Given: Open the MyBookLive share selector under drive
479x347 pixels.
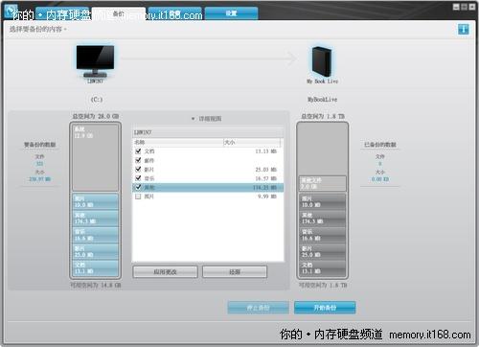Looking at the screenshot, I should tap(322, 100).
